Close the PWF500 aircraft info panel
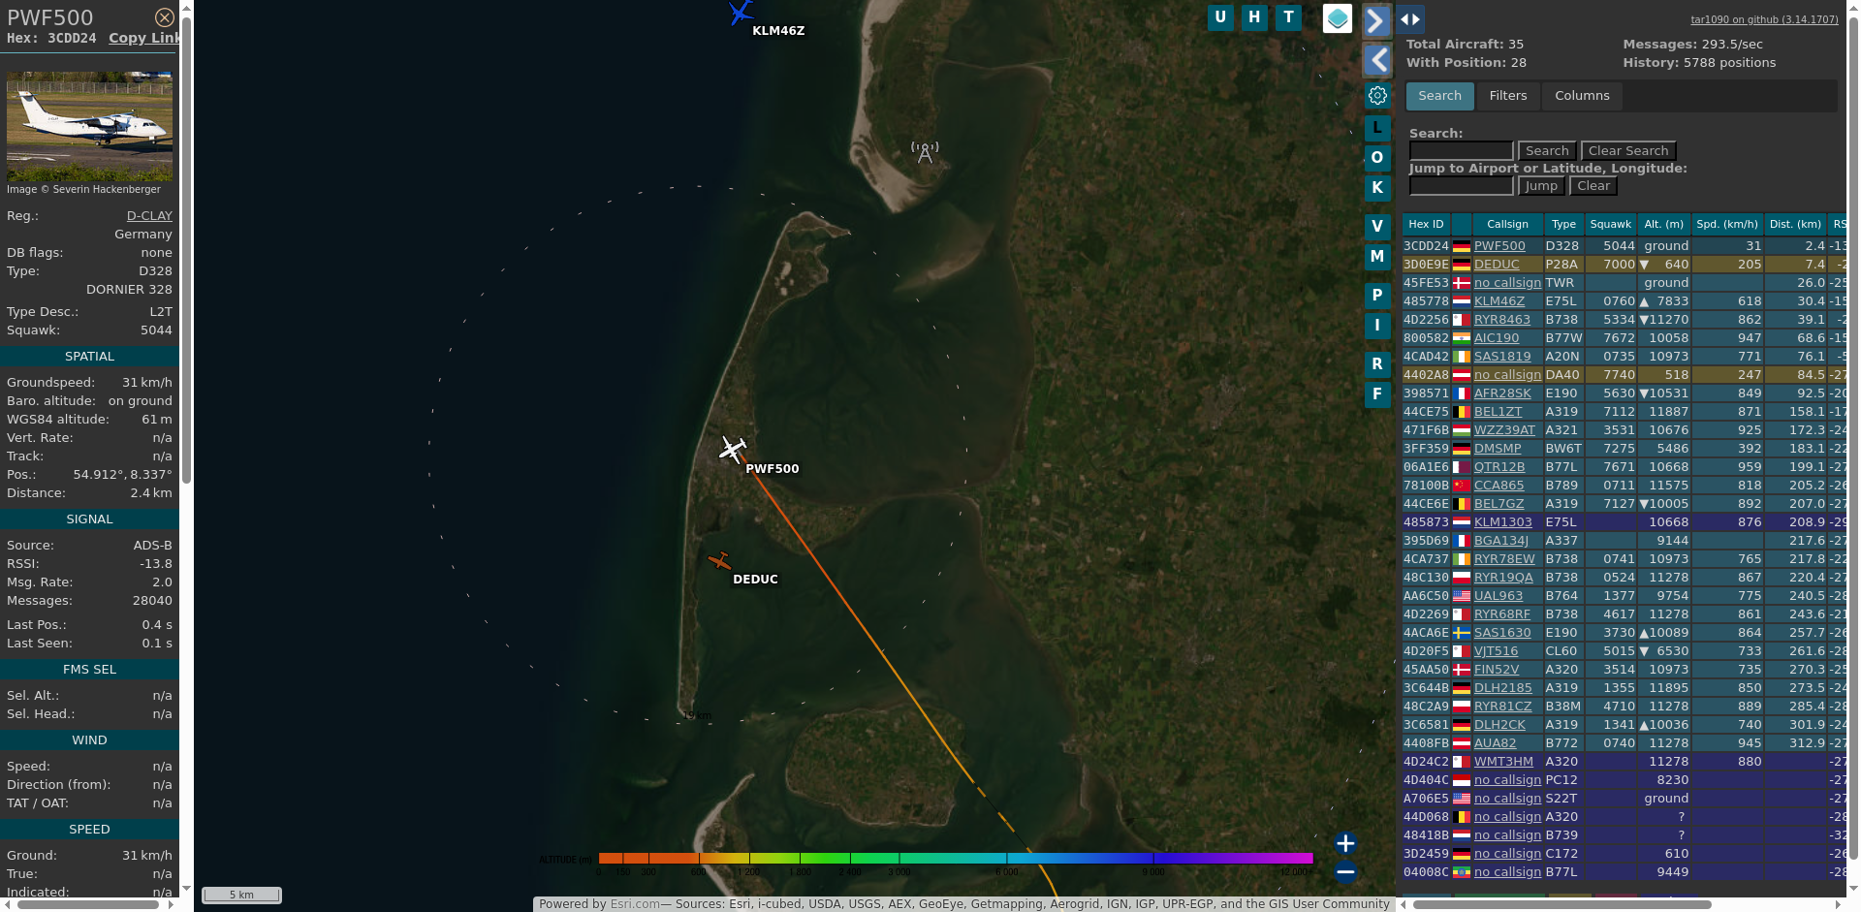 click(165, 17)
